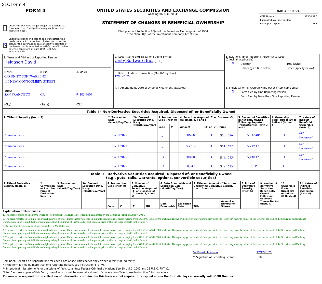Select the street 116 NEW MONTGOMERY STREET
Screen dimensions: 322x284
(30, 82)
